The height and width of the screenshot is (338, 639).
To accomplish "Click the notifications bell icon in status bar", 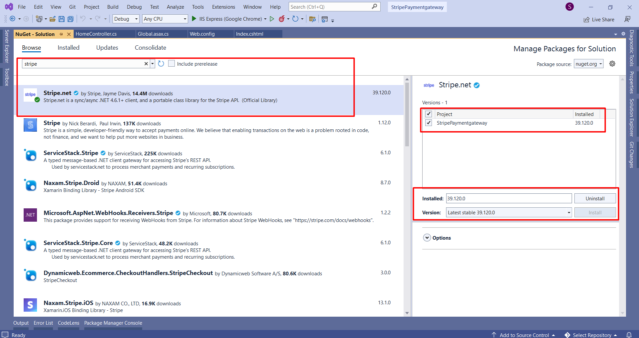I will (x=629, y=335).
